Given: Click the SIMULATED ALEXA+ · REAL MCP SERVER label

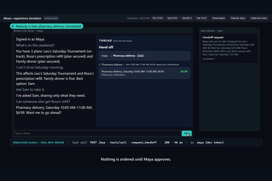Looking at the screenshot, I should tap(38, 143).
